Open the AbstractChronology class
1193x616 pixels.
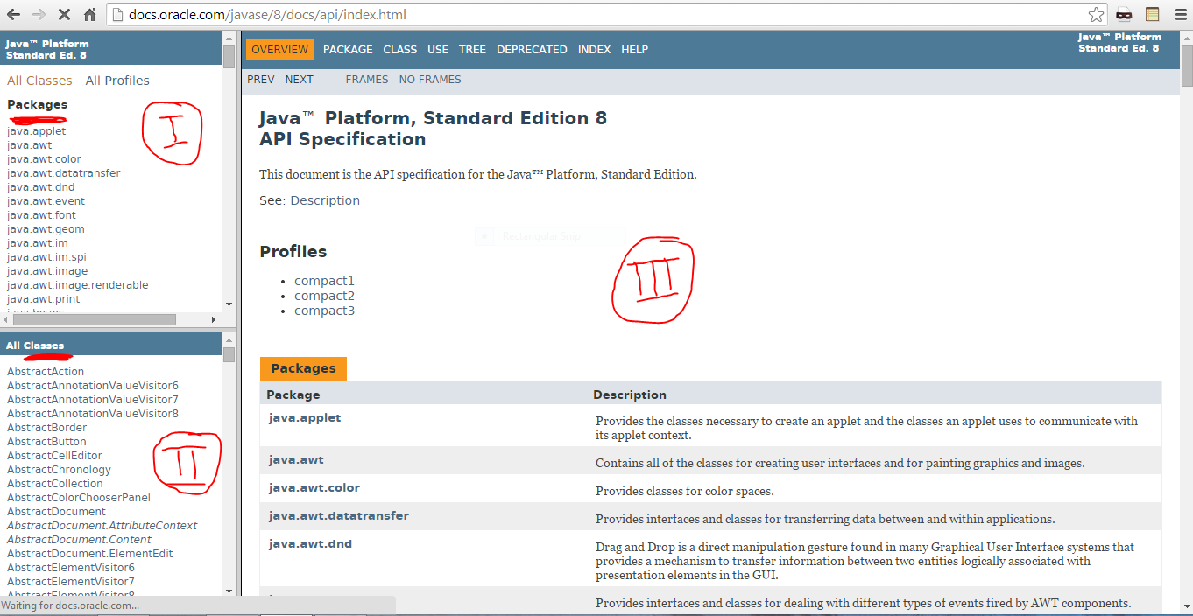(x=59, y=470)
